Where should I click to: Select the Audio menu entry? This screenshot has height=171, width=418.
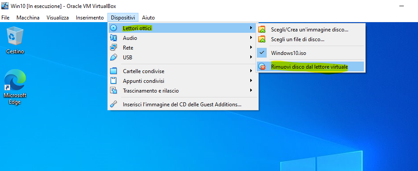tap(183, 38)
